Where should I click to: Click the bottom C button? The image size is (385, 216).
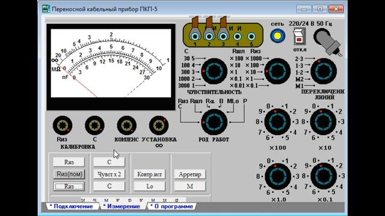coord(109,186)
